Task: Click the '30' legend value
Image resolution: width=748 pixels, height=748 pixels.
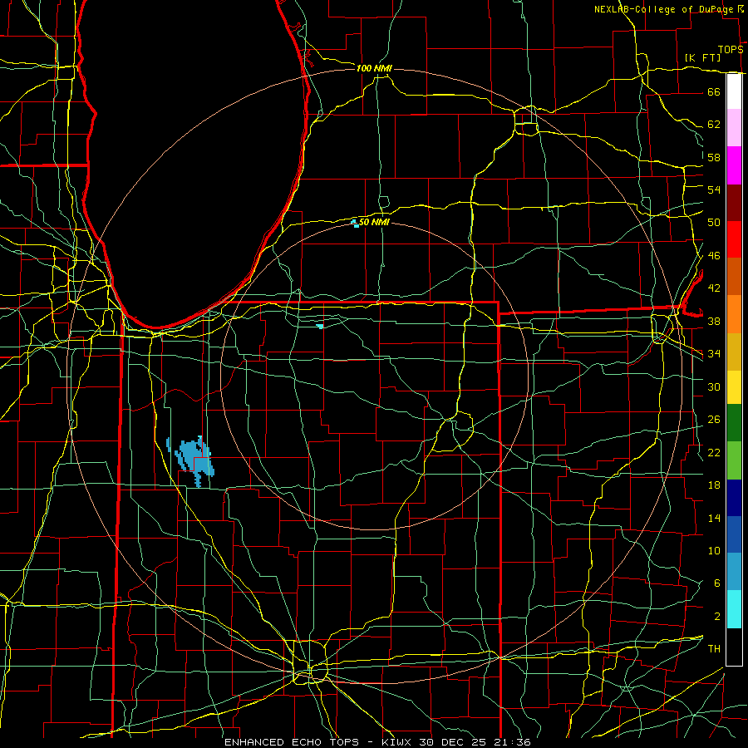Action: click(x=714, y=386)
